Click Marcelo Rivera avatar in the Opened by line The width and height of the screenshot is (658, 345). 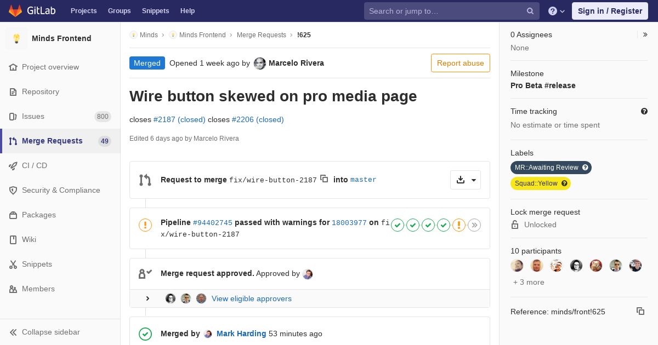coord(260,64)
